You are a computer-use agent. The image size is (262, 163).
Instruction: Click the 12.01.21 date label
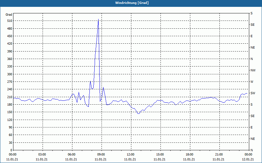coord(248,159)
